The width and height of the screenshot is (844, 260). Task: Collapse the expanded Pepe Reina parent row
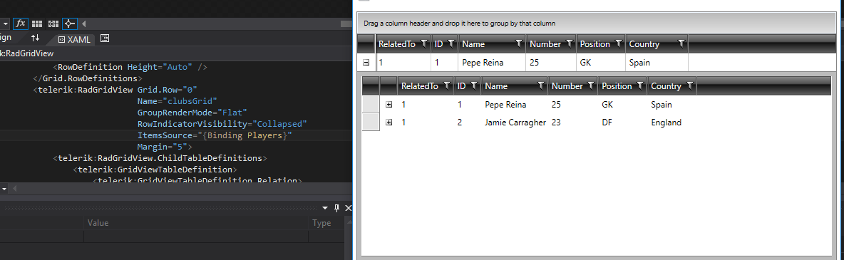pyautogui.click(x=366, y=63)
